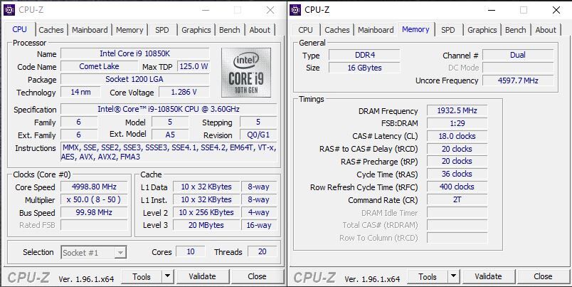Click the Close button in left CPU-Z window
This screenshot has width=572, height=287.
(257, 276)
